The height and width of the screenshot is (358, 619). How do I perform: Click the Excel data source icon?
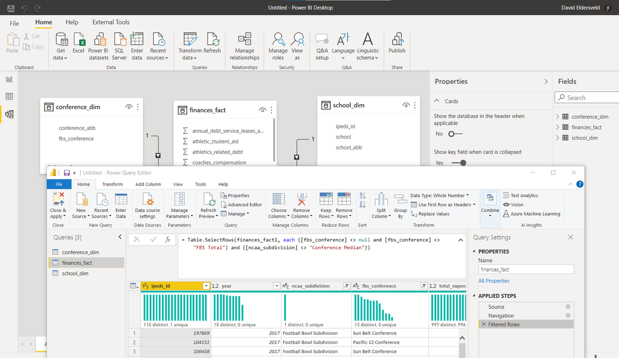pos(78,43)
